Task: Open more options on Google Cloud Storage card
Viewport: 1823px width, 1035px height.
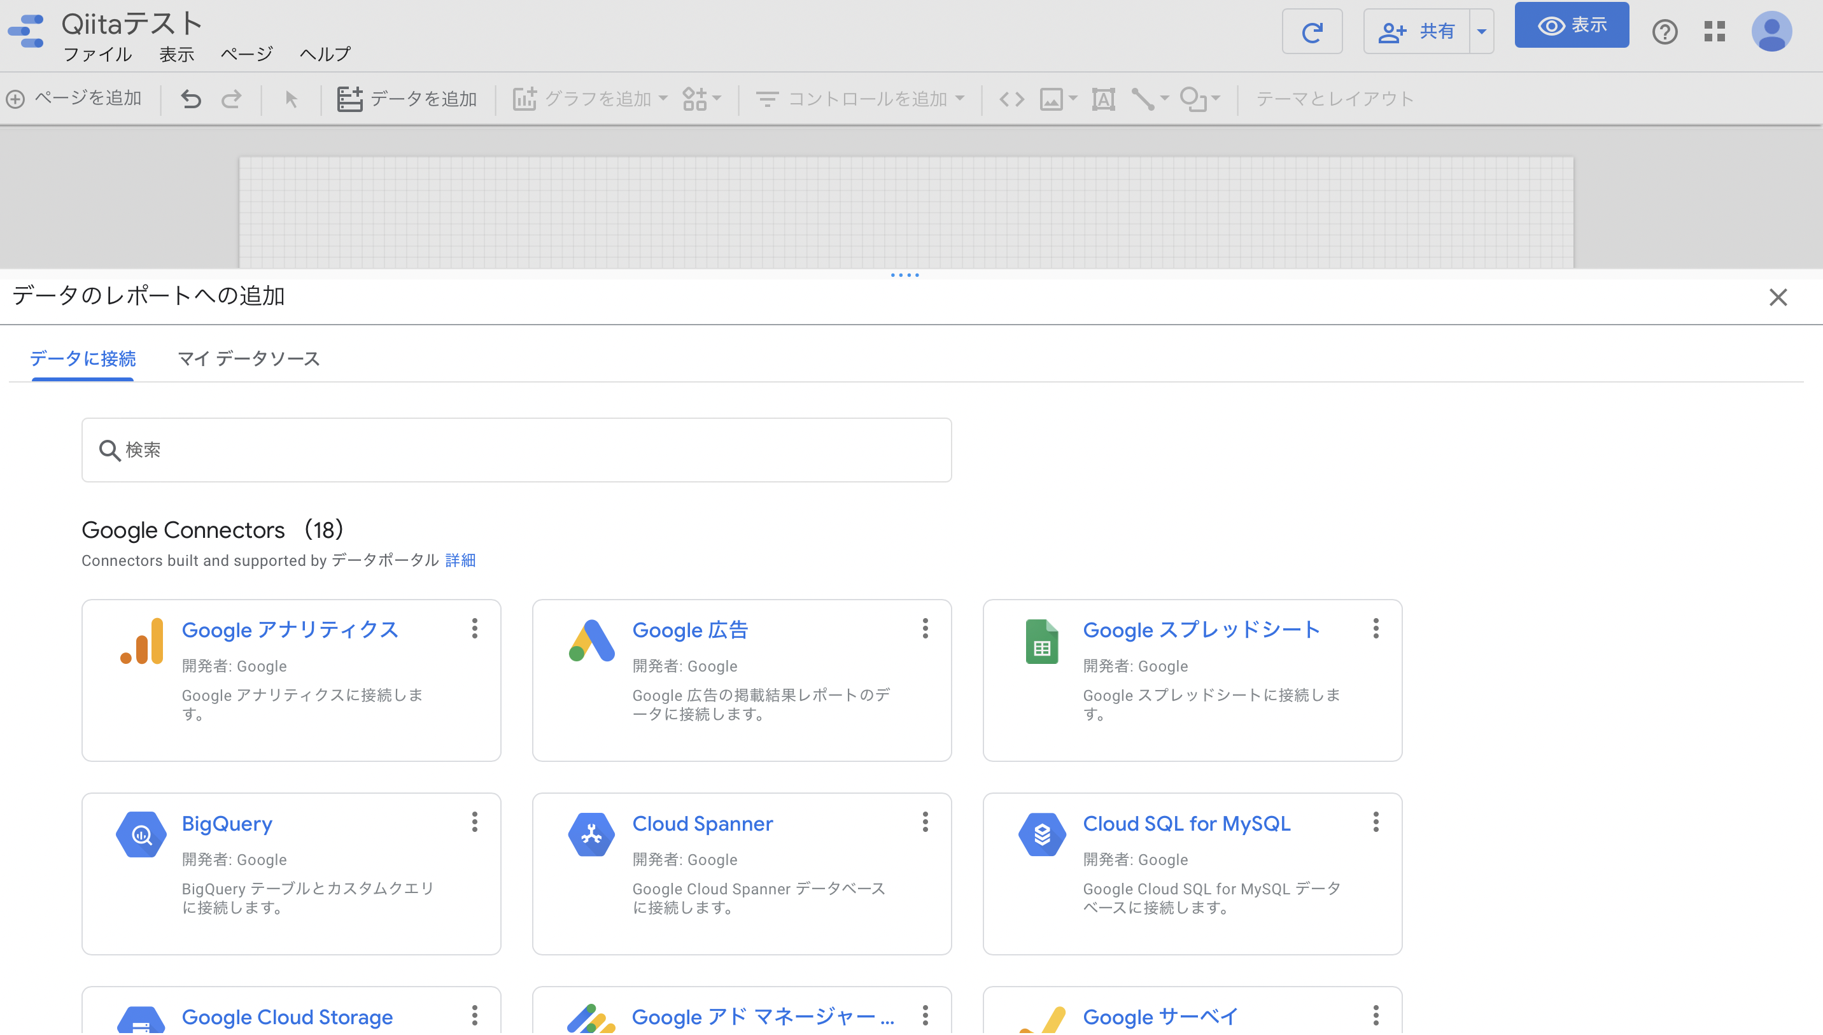Action: 475,1015
